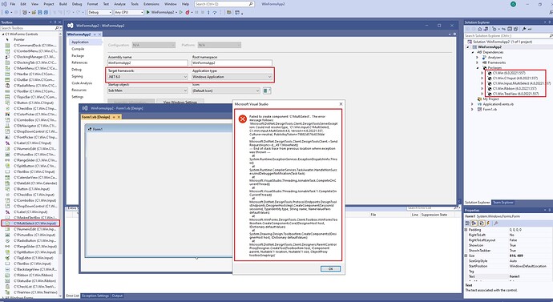Click the Categorized view icon in Properties toolbar

point(468,223)
